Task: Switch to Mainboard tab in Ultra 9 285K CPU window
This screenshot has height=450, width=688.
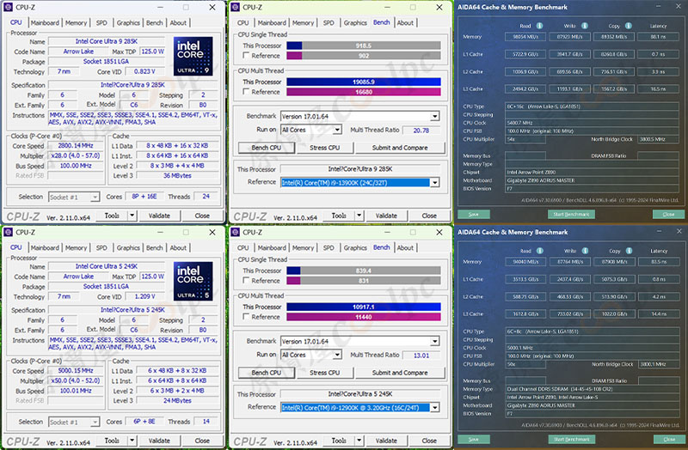Action: point(45,23)
